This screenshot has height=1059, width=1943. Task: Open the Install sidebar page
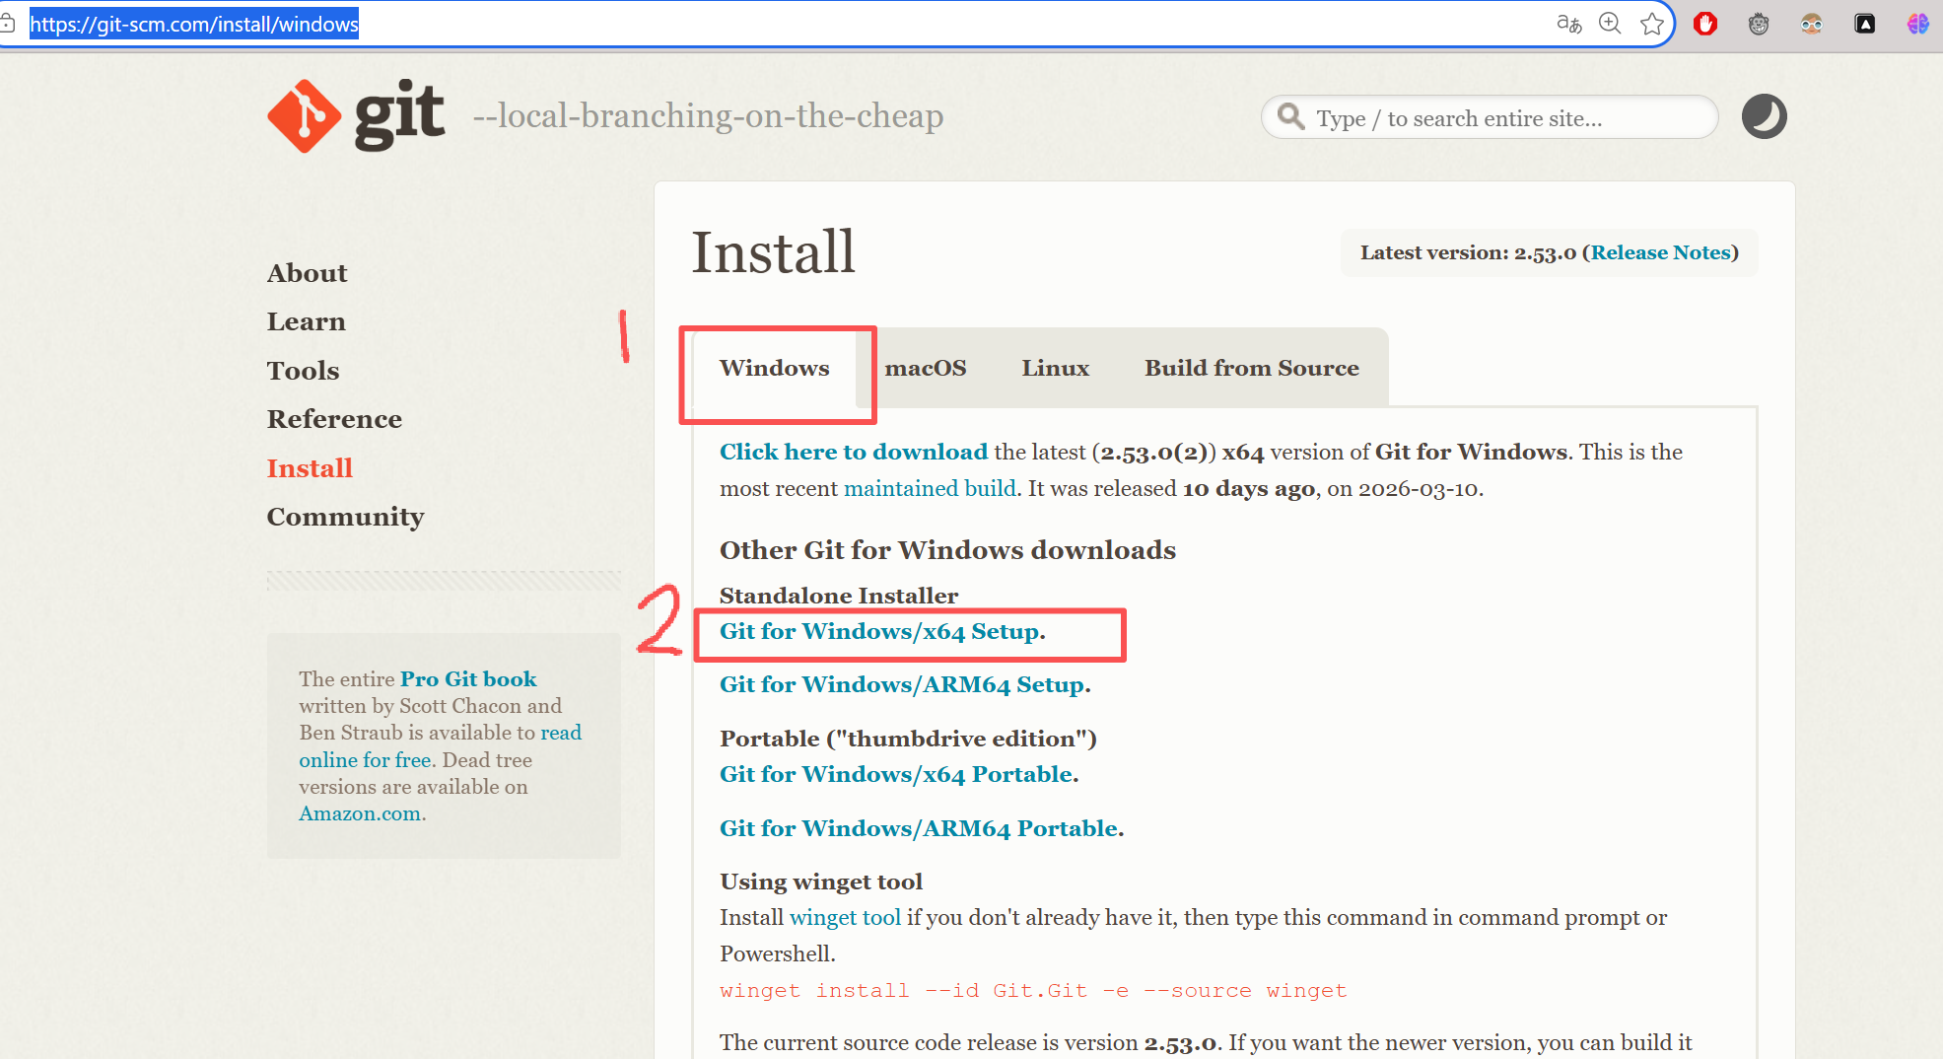click(x=310, y=468)
